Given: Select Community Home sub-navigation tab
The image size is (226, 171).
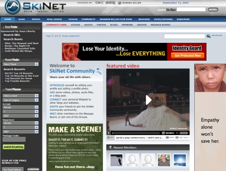Looking at the screenshot, I should (x=56, y=25).
